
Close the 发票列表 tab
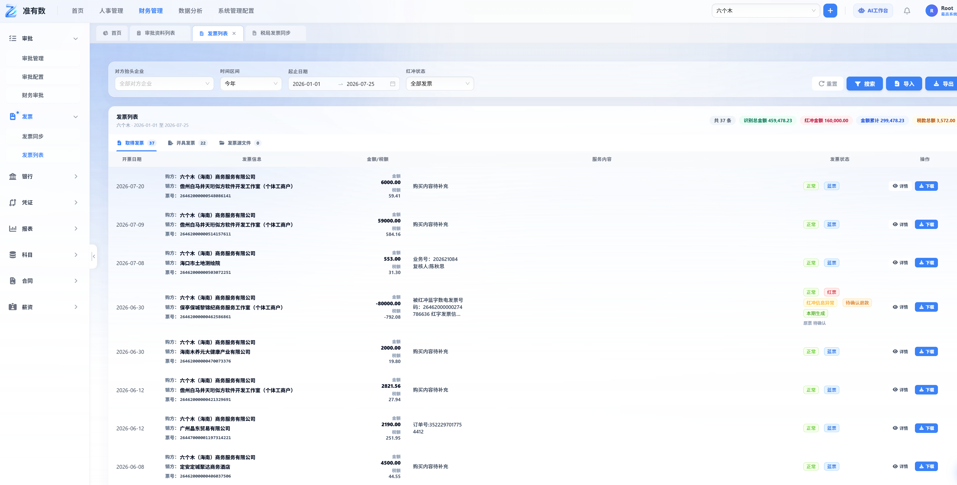coord(234,34)
